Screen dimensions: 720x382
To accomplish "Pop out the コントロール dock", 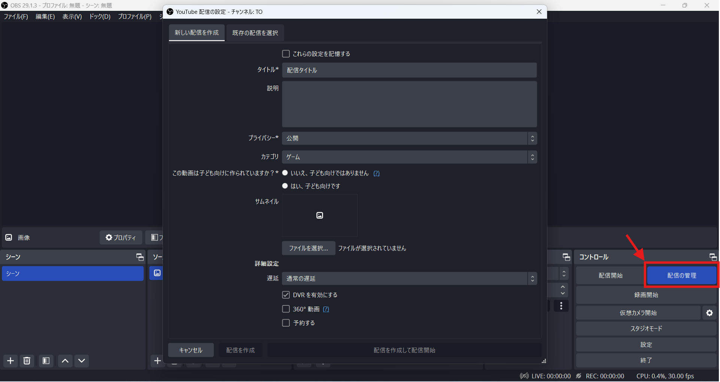I will coord(713,257).
